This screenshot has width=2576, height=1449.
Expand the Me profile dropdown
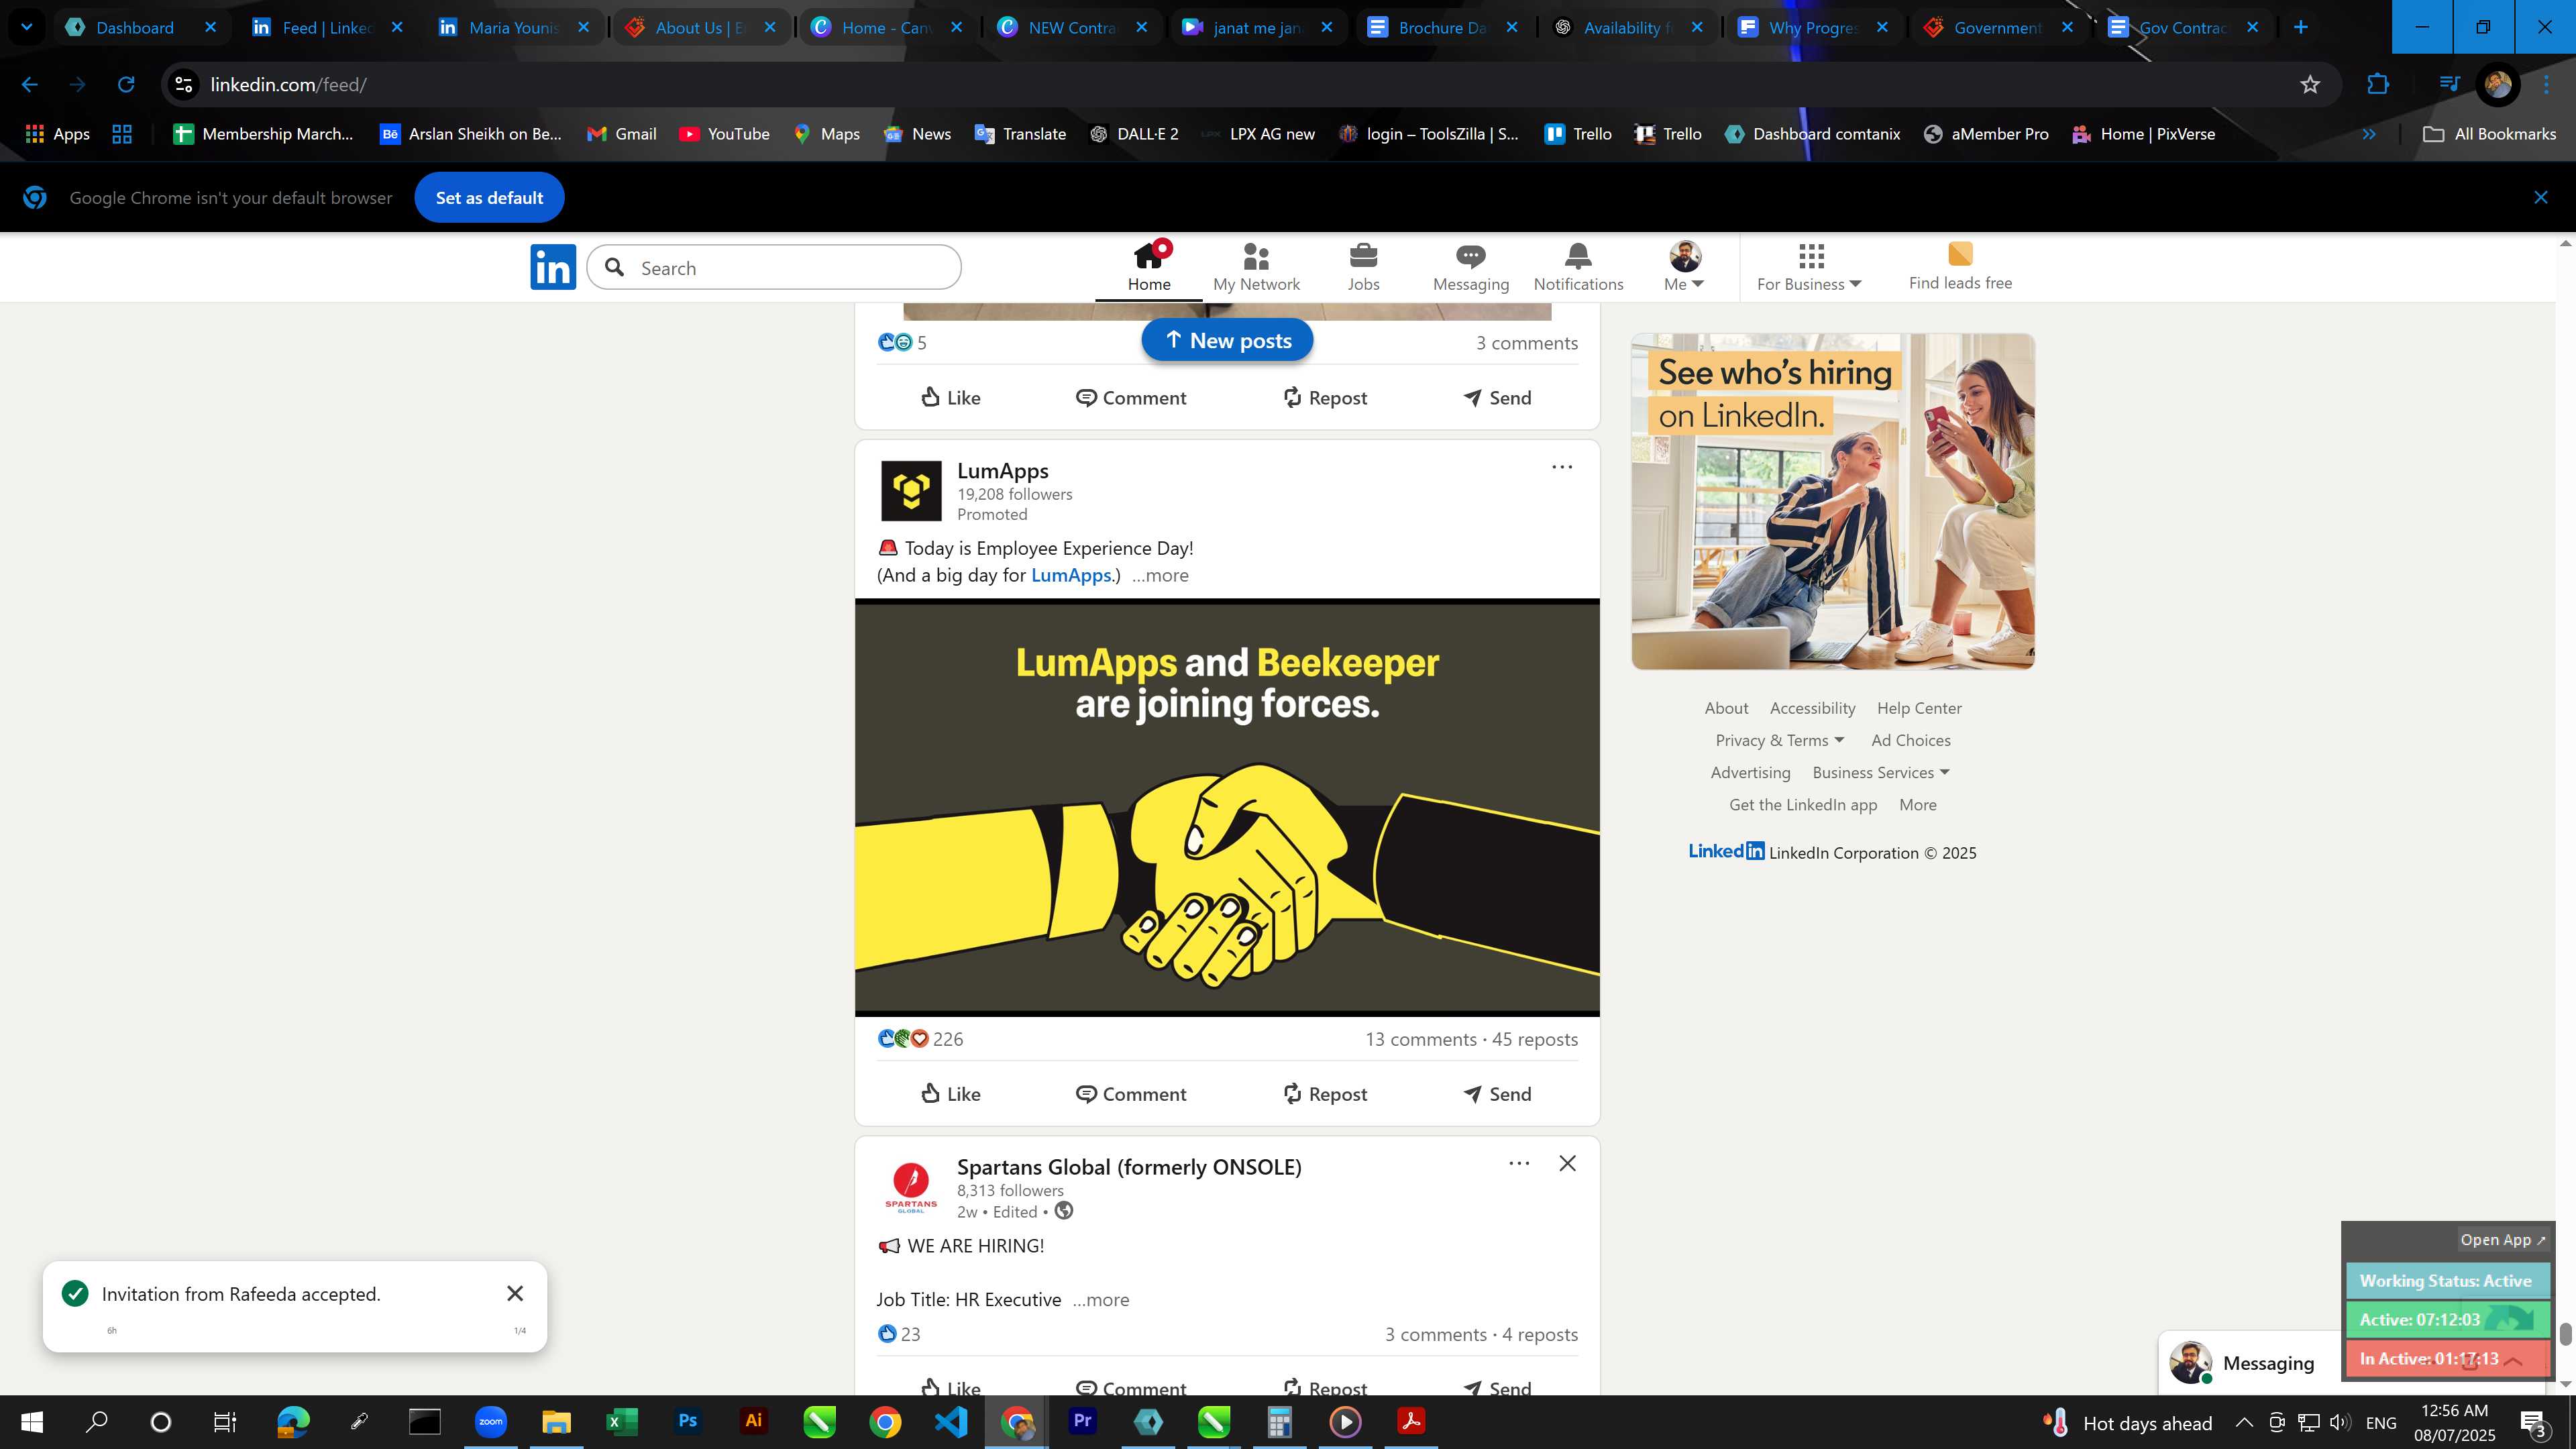(1684, 267)
